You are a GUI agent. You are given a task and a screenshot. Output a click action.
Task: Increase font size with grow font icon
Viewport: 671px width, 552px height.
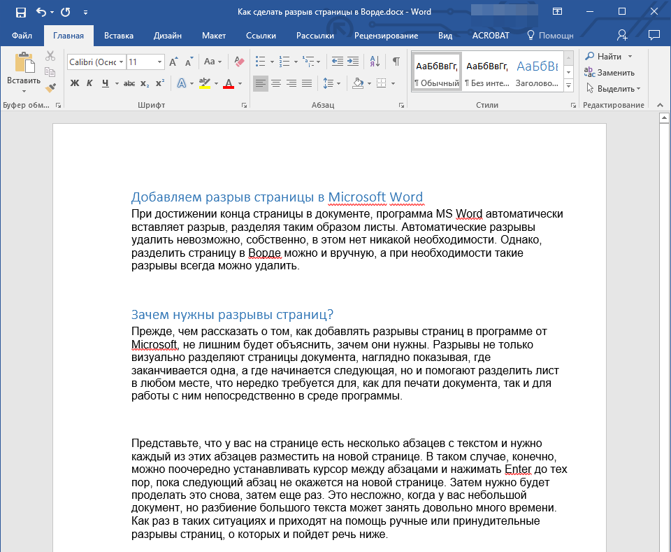tap(173, 62)
